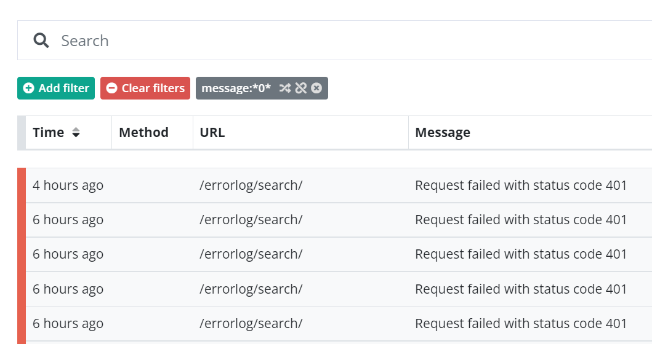Screen dimensions: 652x344
Task: Click the Clear filters button
Action: (x=145, y=88)
